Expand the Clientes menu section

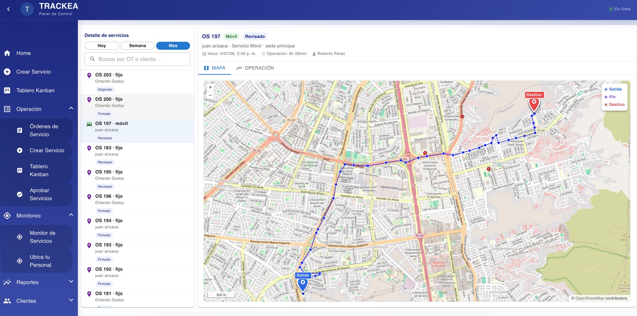(x=71, y=300)
